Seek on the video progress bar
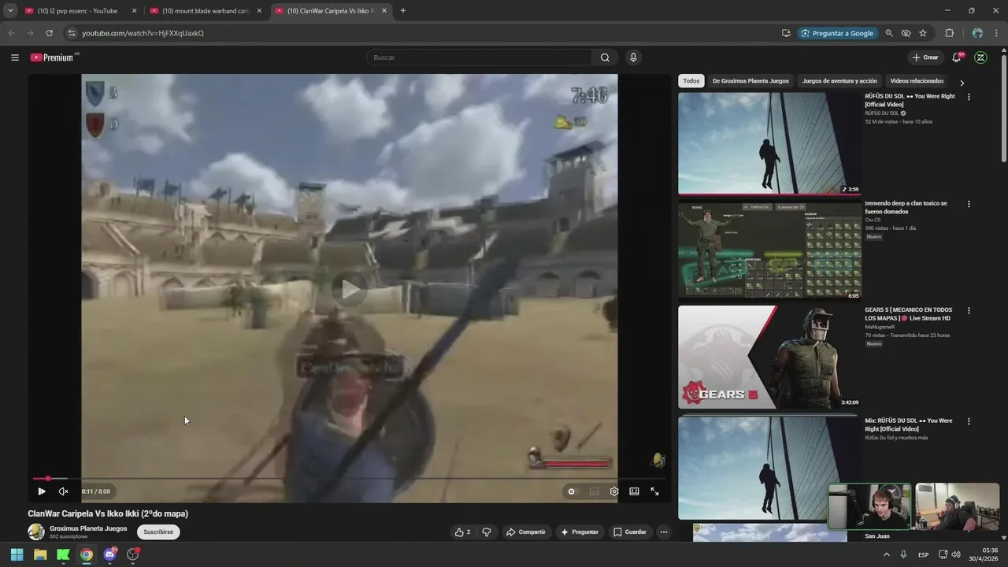 (x=350, y=479)
